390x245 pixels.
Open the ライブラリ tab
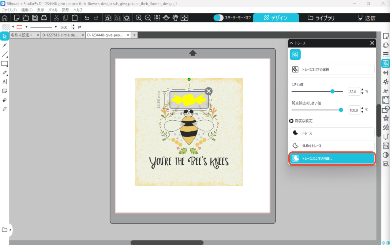pyautogui.click(x=321, y=18)
